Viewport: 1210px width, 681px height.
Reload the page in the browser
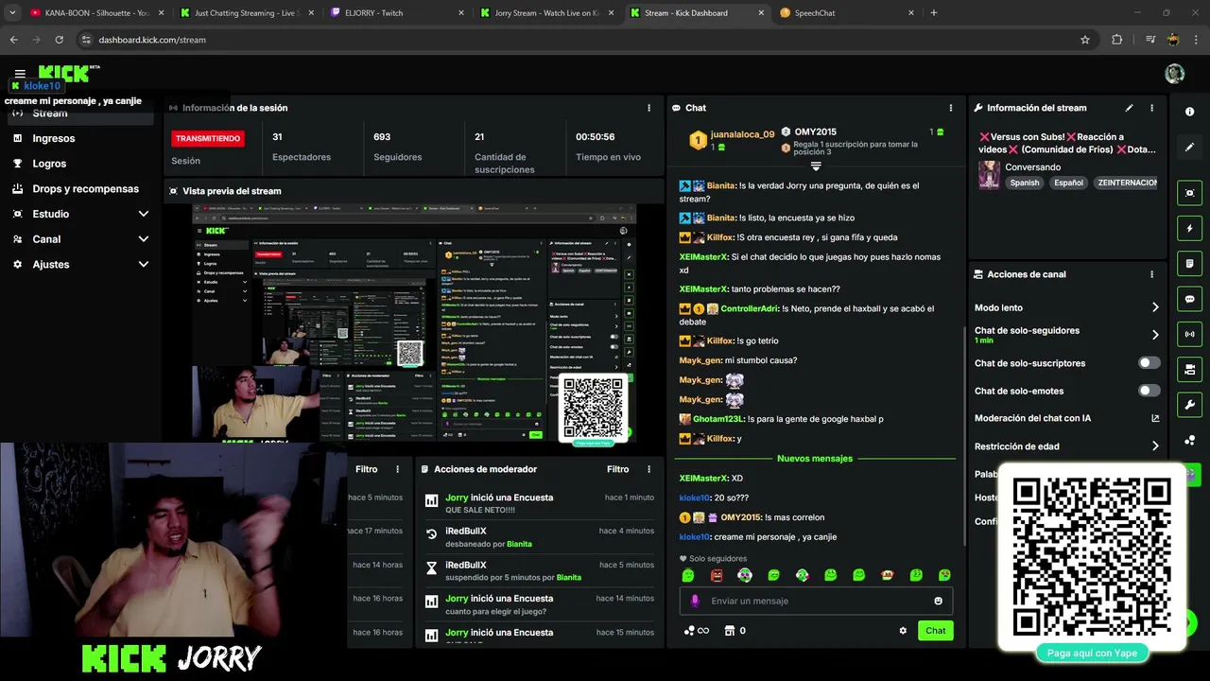coord(59,40)
